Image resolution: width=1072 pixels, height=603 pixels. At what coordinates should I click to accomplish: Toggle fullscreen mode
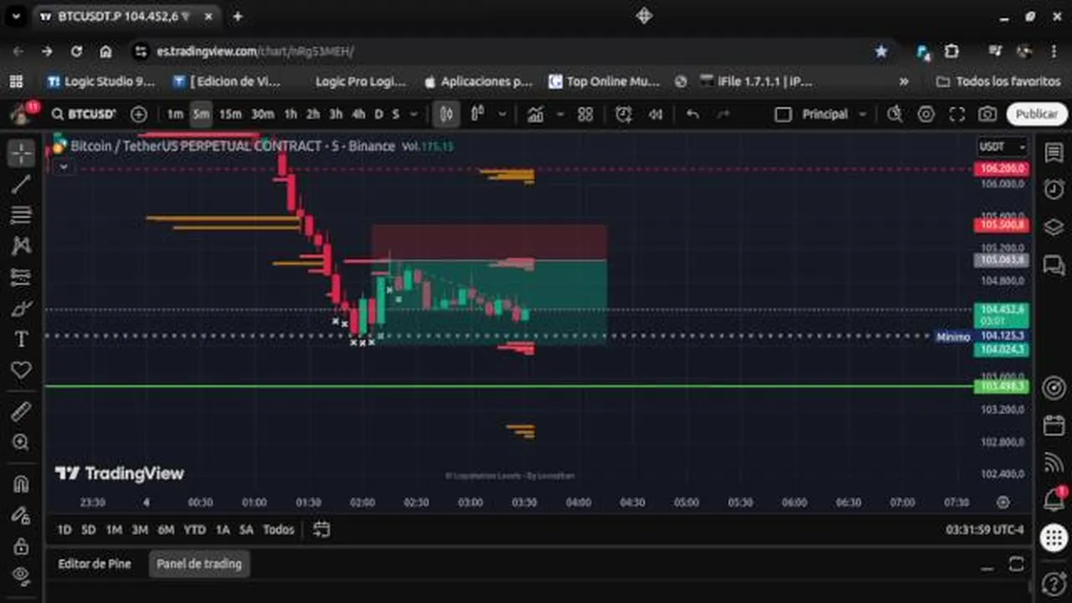click(x=956, y=115)
